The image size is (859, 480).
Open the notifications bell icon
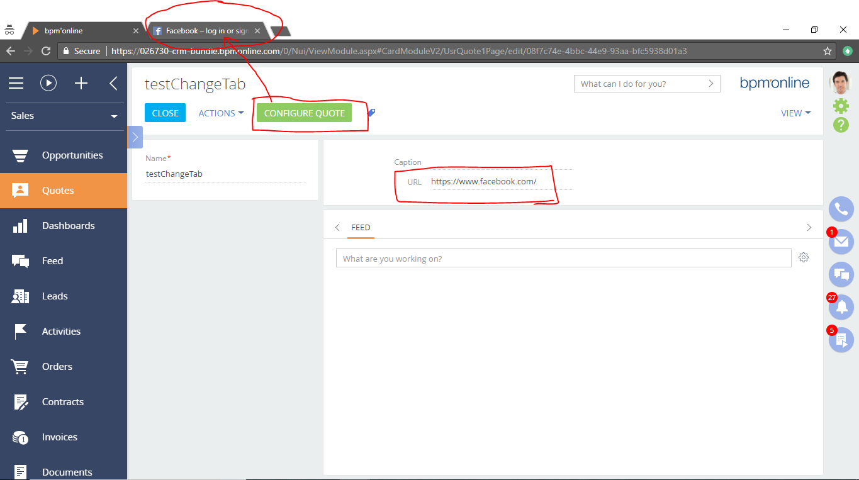pos(841,307)
